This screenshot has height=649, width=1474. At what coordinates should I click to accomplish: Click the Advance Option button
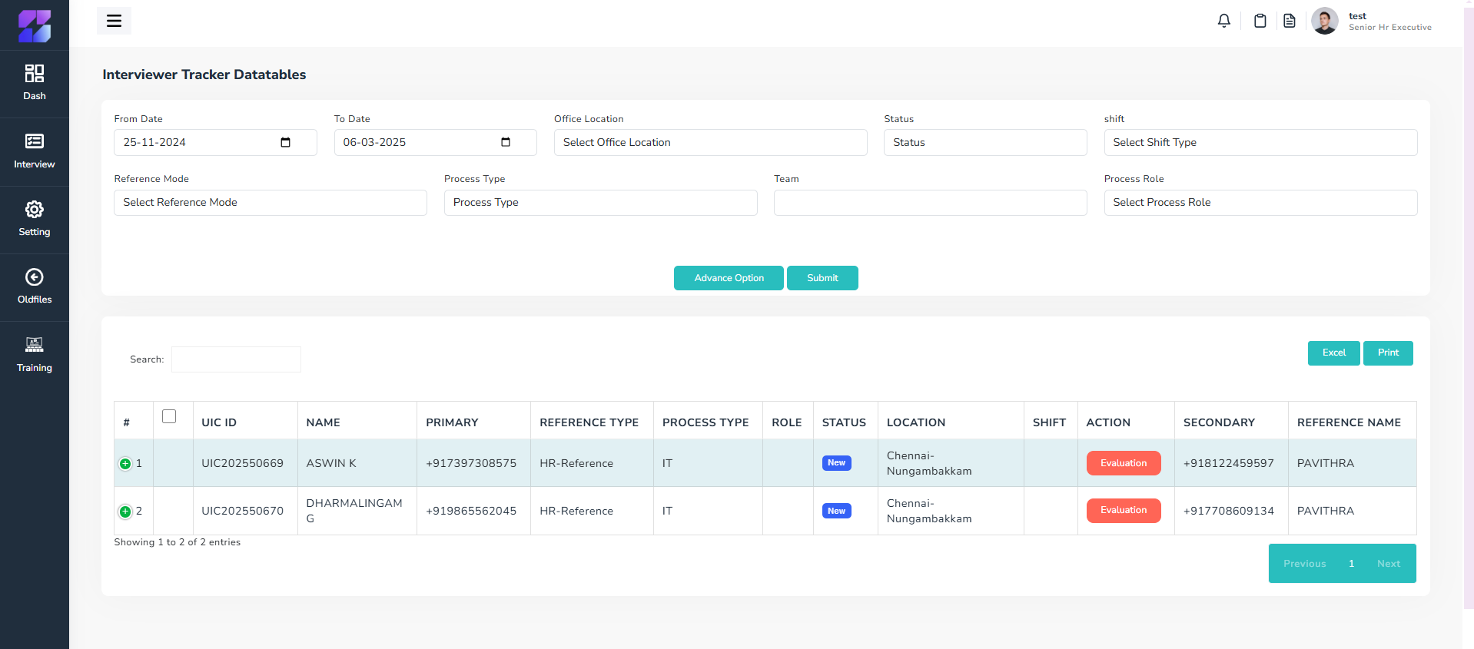coord(728,278)
